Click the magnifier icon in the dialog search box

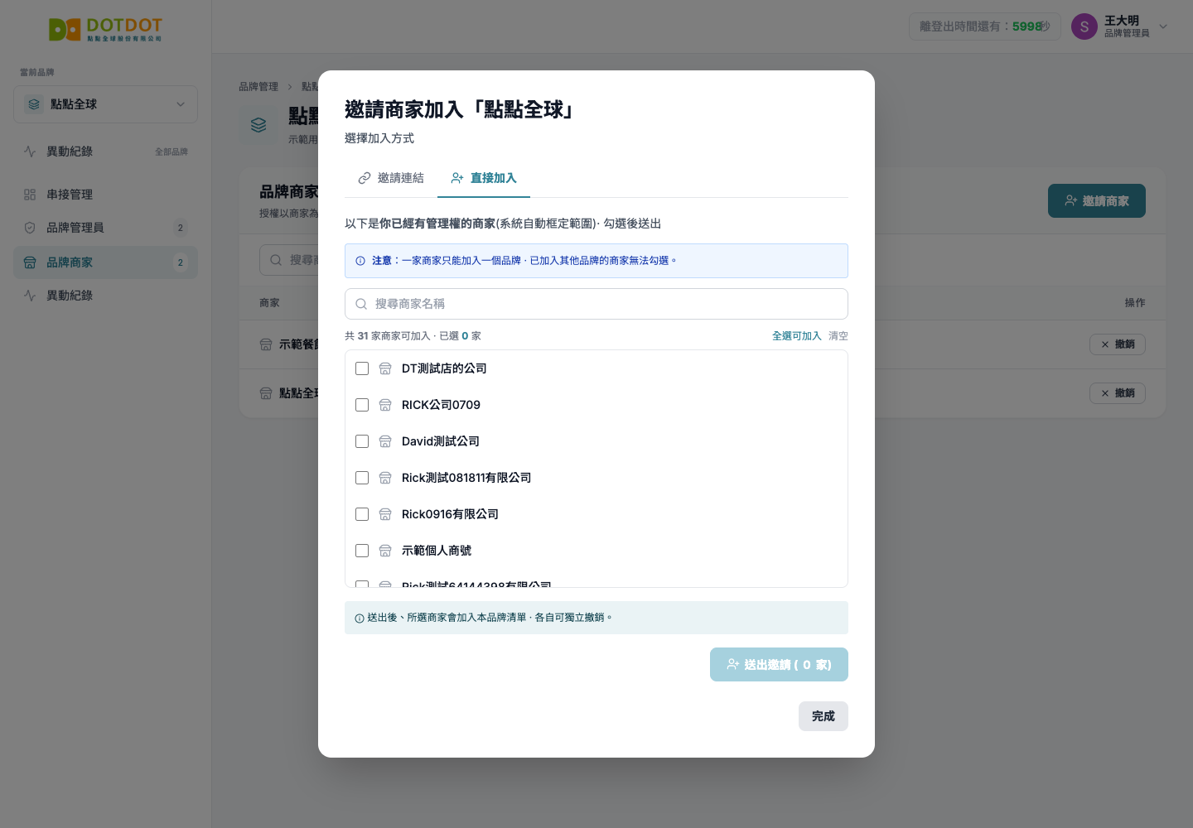[361, 304]
